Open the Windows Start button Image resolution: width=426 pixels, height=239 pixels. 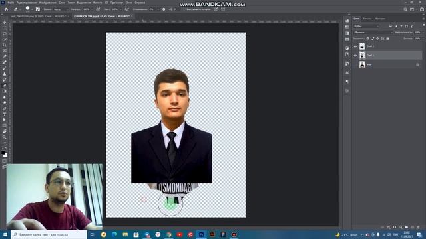pyautogui.click(x=5, y=234)
